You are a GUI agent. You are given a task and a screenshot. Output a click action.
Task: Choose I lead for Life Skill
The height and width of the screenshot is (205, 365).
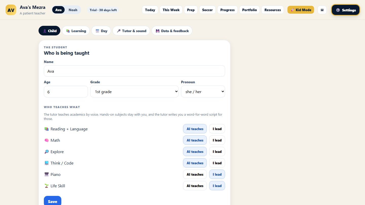pyautogui.click(x=217, y=186)
